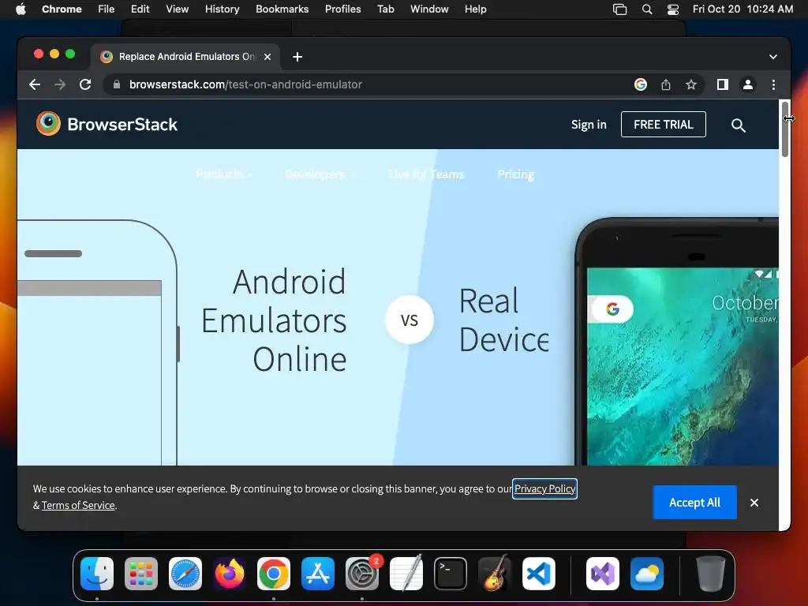Image resolution: width=808 pixels, height=606 pixels.
Task: Close the Replace Android Emulators tab
Action: click(x=267, y=57)
